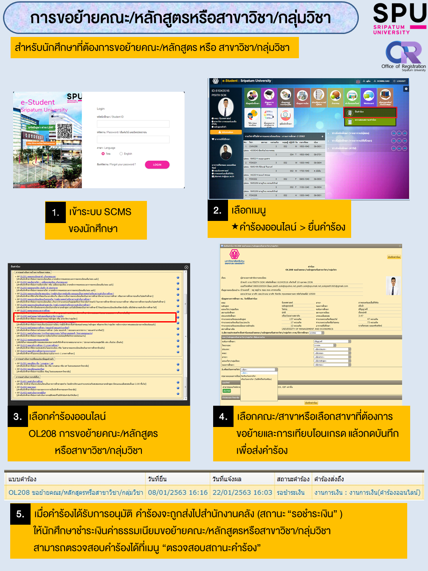Click the Student ID input field
The height and width of the screenshot is (571, 428).
(x=133, y=124)
